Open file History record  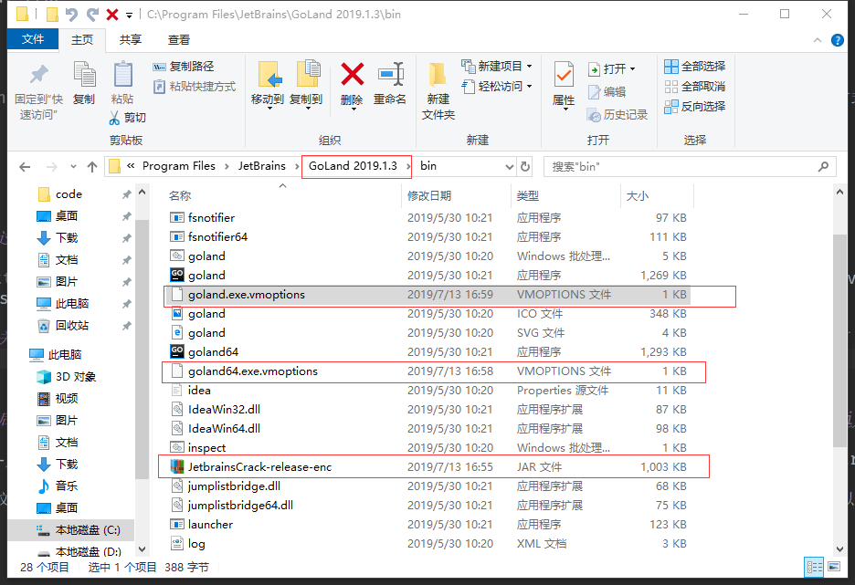click(617, 115)
